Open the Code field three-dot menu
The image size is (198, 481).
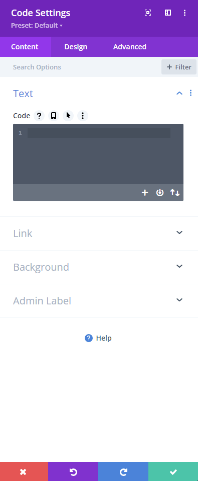[x=83, y=116]
